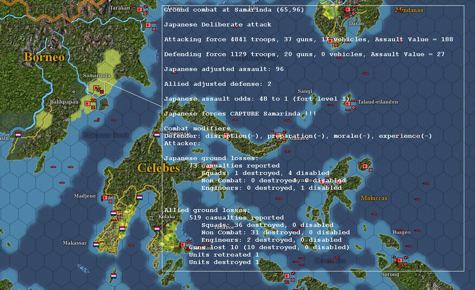
Task: Click the Mindanao region label
Action: pos(409,10)
